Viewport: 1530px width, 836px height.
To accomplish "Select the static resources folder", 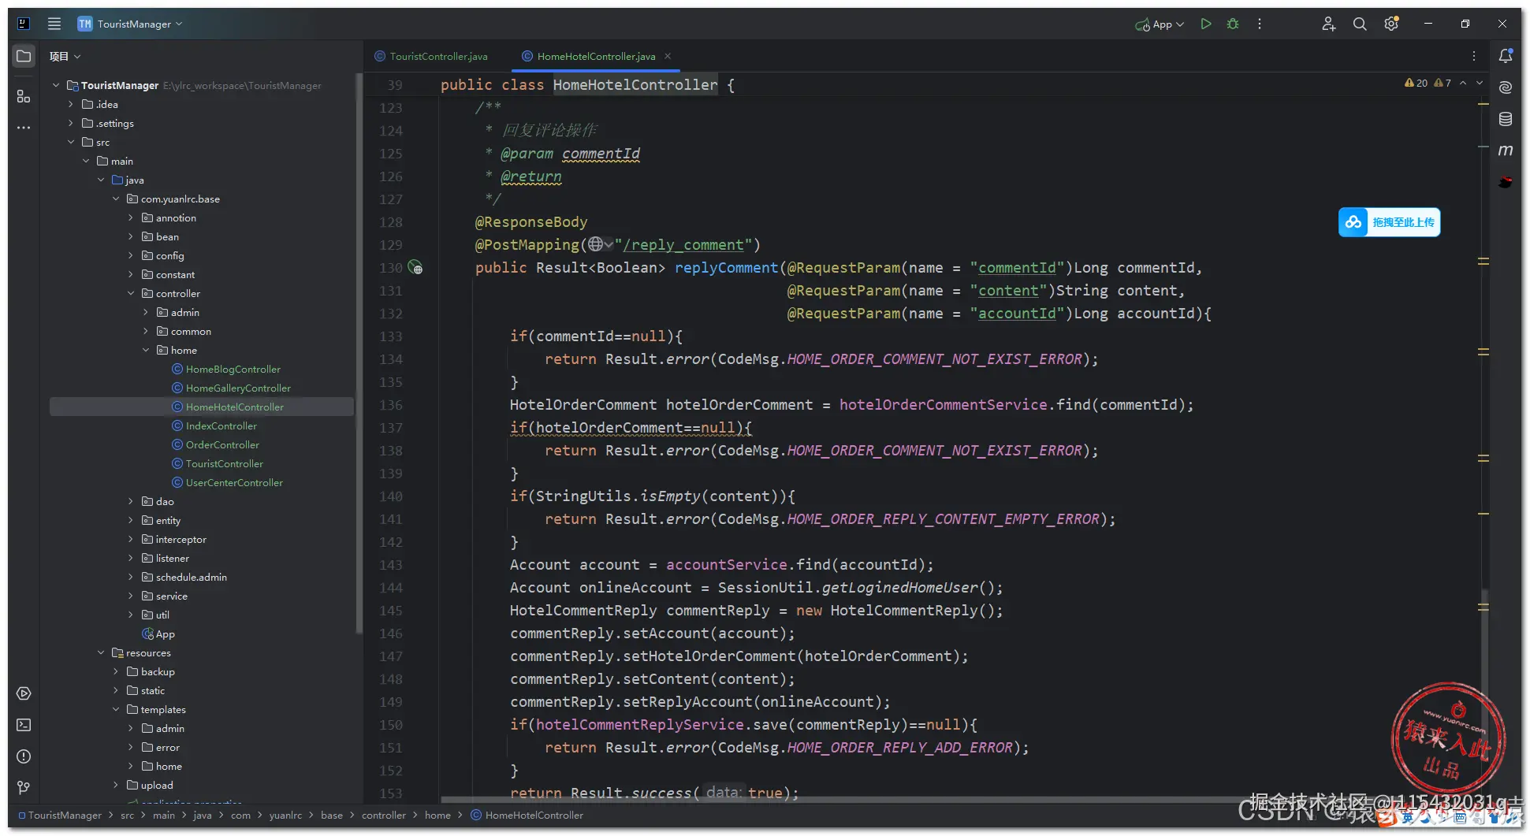I will (153, 690).
